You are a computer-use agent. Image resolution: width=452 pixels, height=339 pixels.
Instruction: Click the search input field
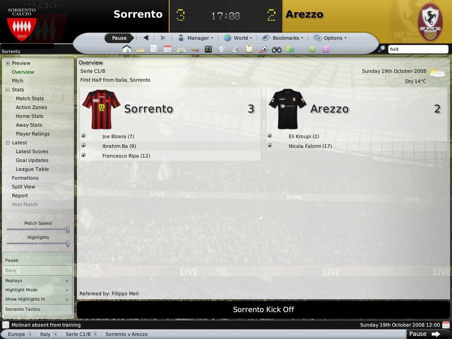tap(418, 49)
